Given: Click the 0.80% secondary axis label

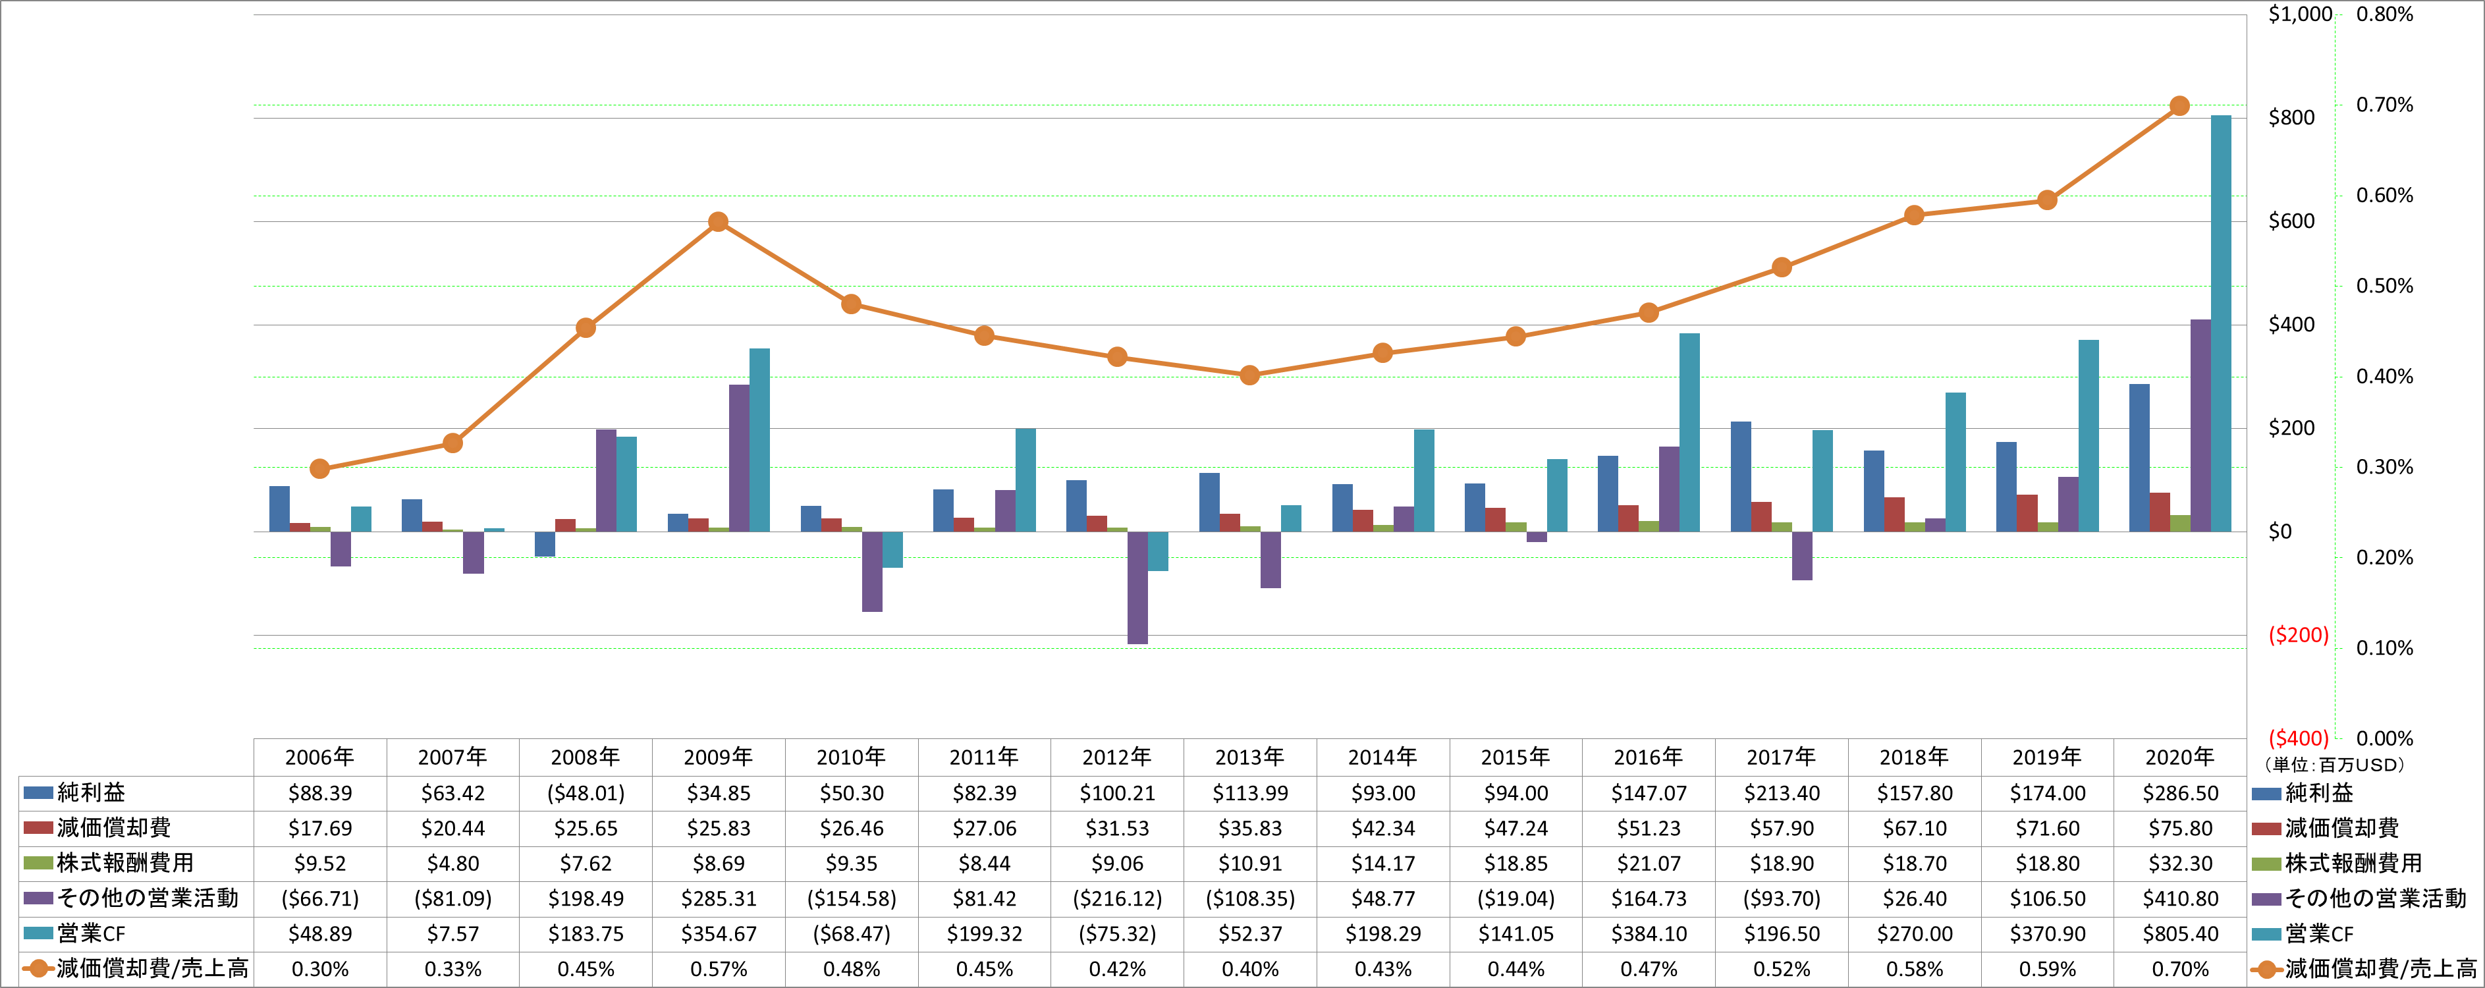Looking at the screenshot, I should coord(2385,14).
